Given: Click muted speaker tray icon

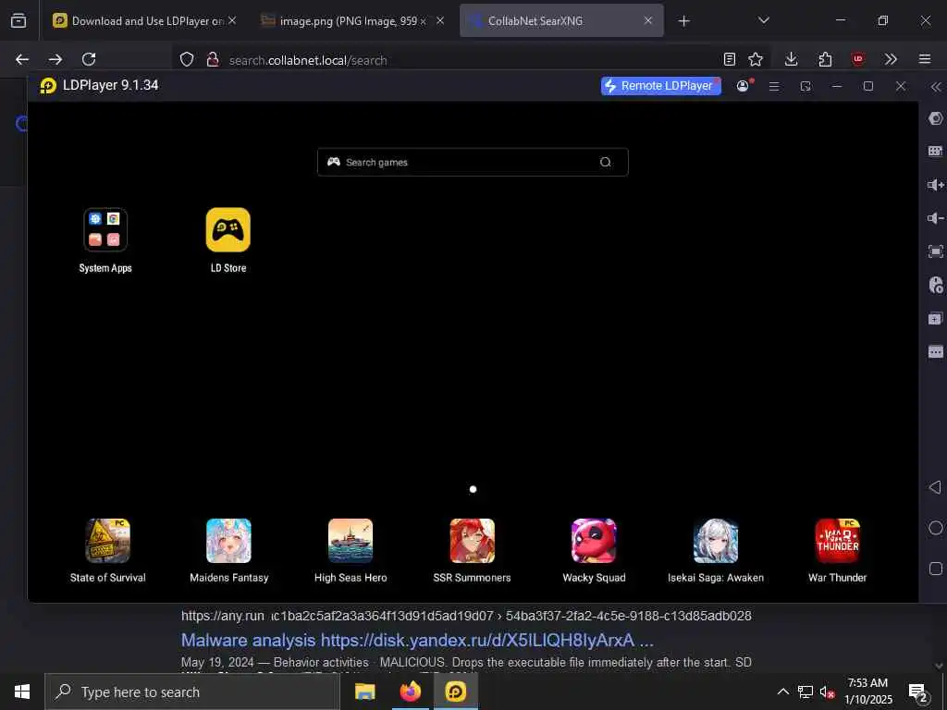Looking at the screenshot, I should pos(827,692).
